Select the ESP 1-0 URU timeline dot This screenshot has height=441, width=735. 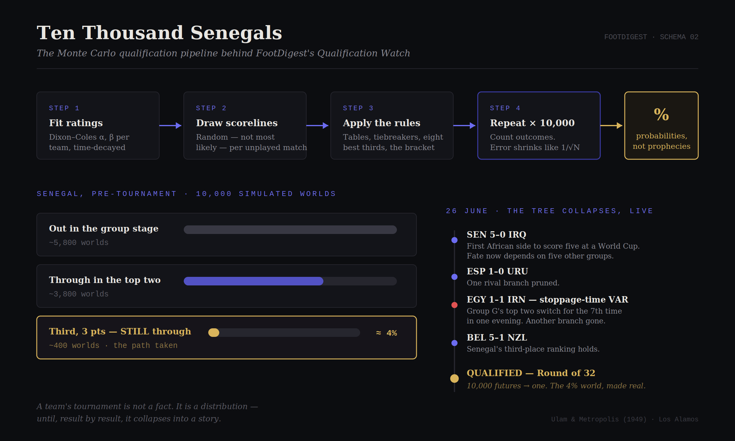tap(454, 277)
